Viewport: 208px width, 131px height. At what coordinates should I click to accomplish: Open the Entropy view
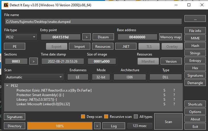pos(195,61)
